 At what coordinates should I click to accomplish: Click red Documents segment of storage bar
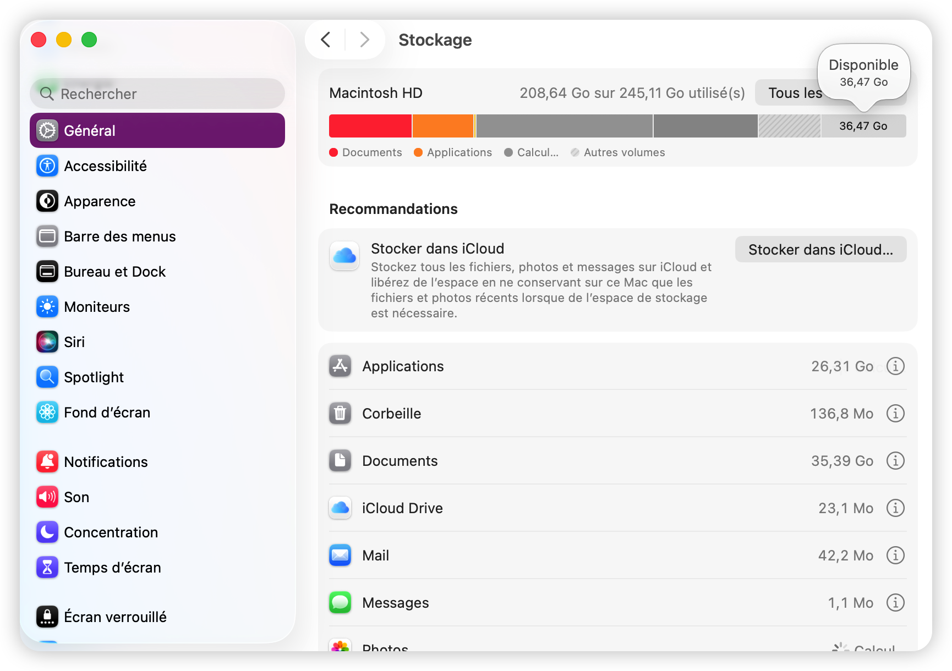pos(370,126)
